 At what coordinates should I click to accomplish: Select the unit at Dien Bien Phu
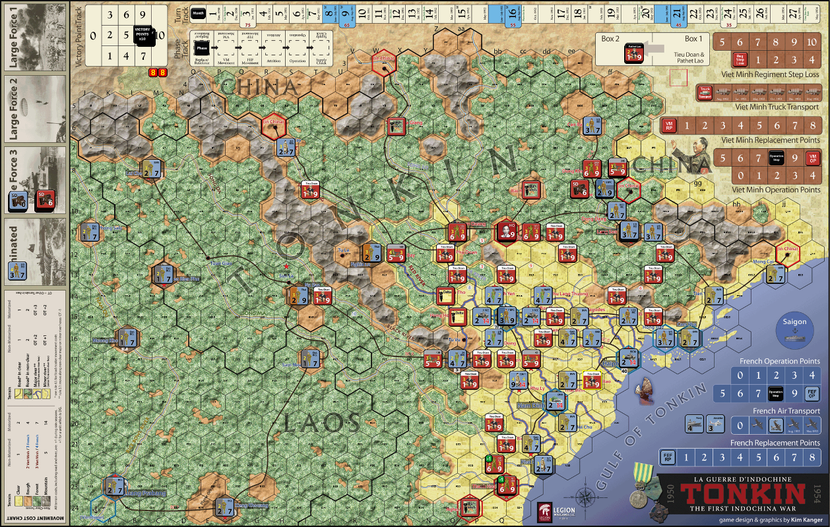pyautogui.click(x=162, y=274)
